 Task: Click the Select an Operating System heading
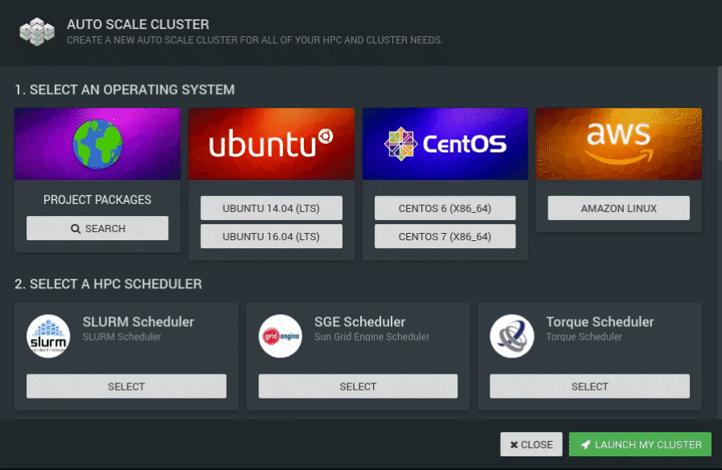point(125,89)
